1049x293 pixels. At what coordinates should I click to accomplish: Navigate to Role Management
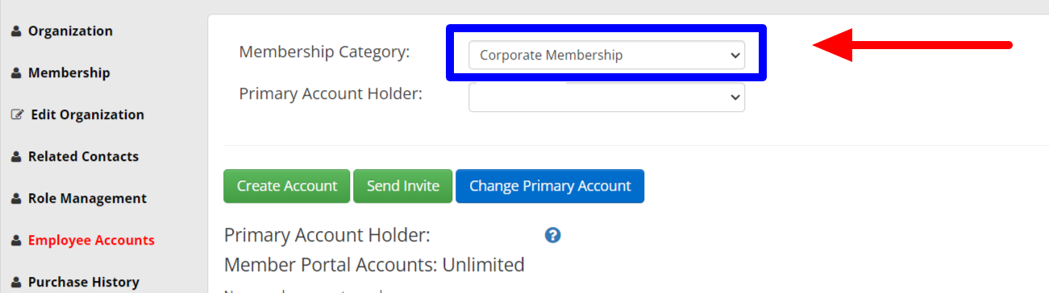tap(87, 199)
